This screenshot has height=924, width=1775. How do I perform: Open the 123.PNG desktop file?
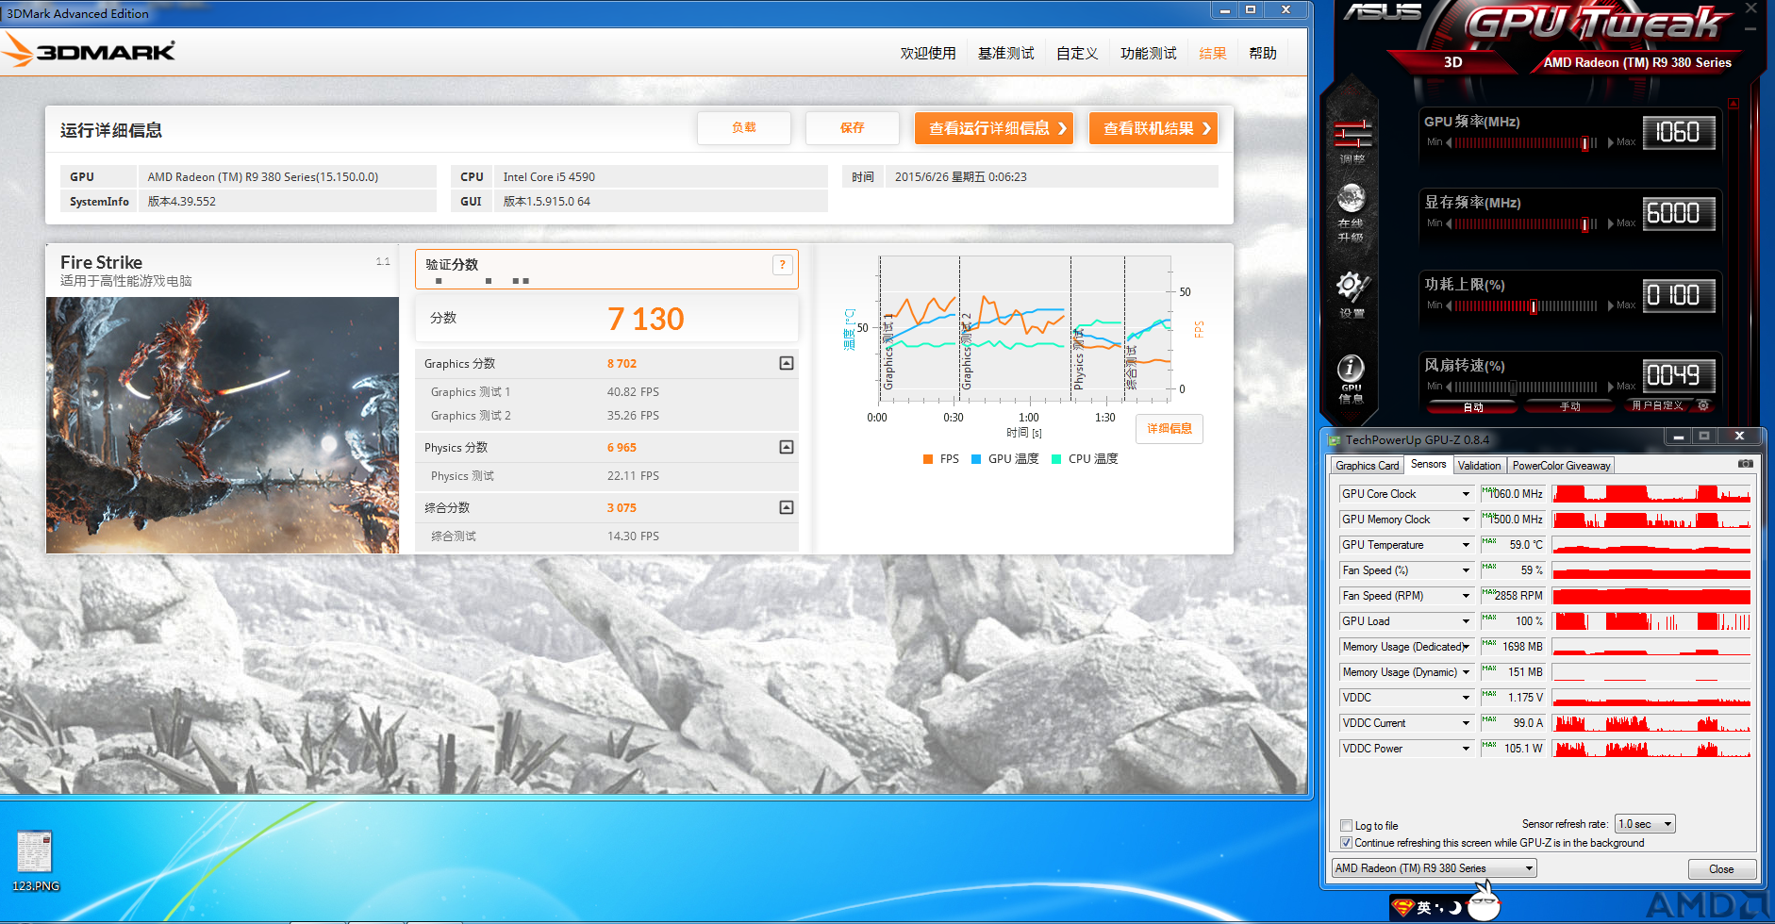click(35, 861)
